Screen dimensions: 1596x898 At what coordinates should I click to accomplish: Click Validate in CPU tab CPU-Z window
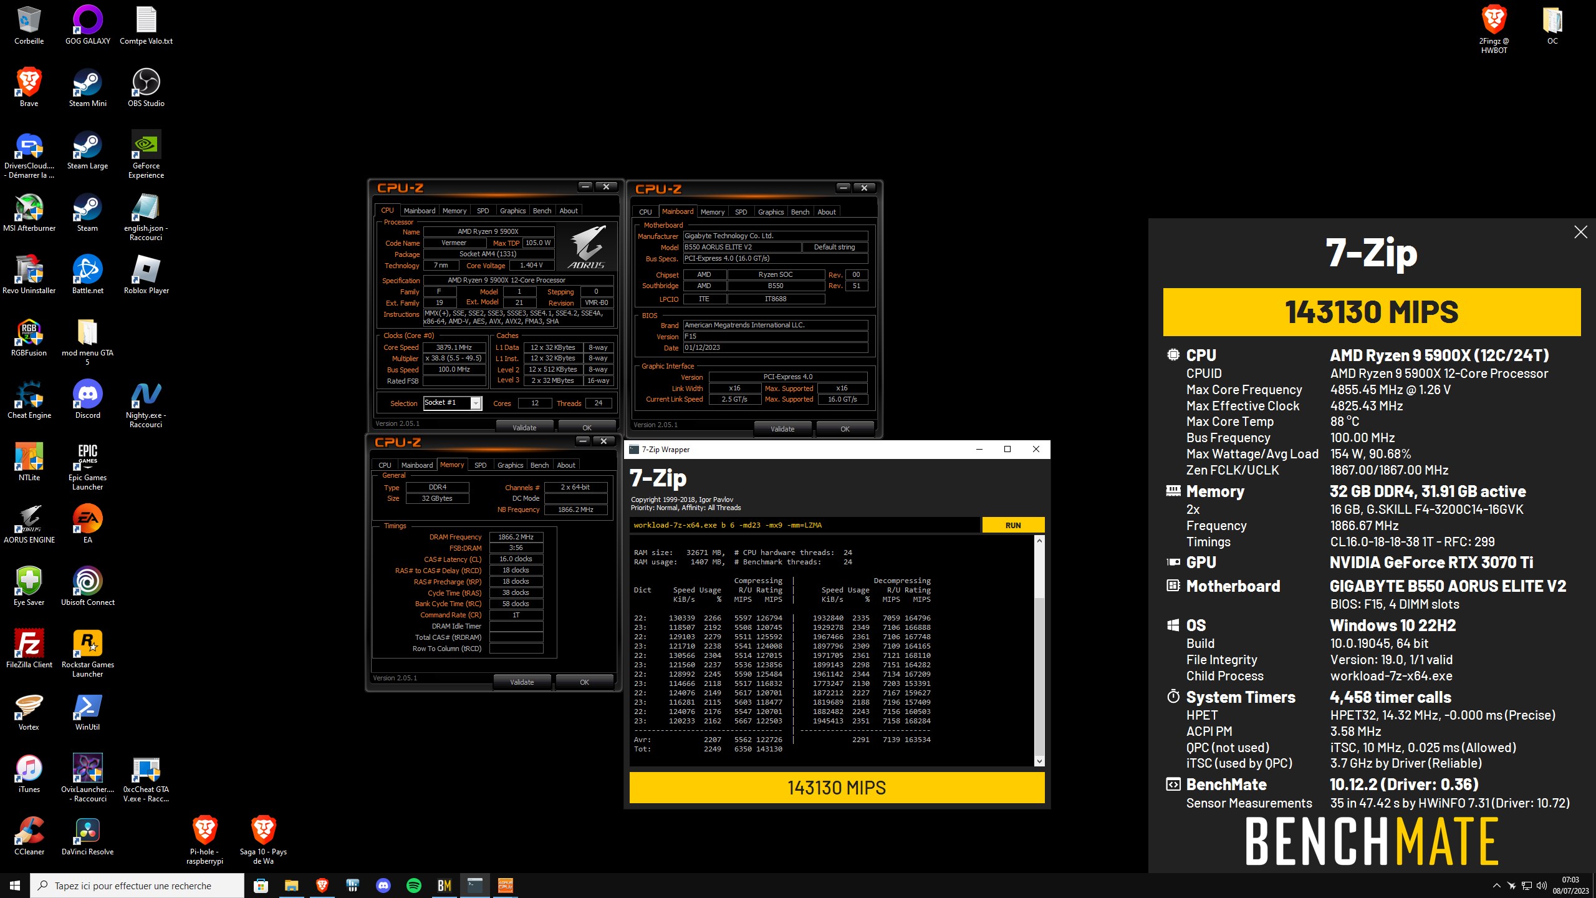524,428
